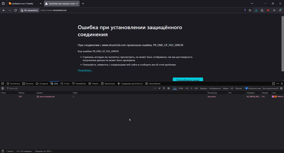Open the Отладчик panel

coord(42,84)
